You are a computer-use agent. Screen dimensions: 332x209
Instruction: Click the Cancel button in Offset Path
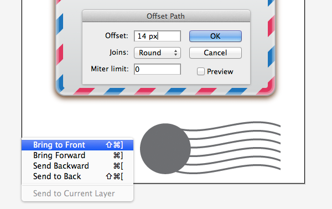[215, 53]
